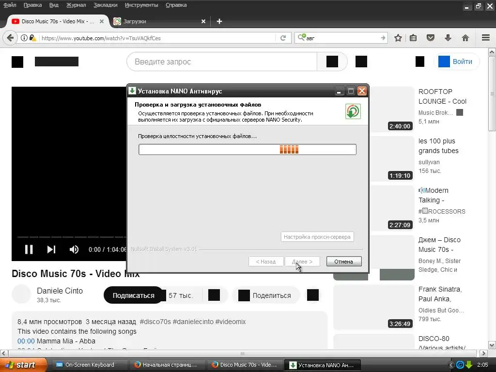The image size is (496, 372).
Task: Open the downloads arrow in toolbar
Action: [x=448, y=38]
